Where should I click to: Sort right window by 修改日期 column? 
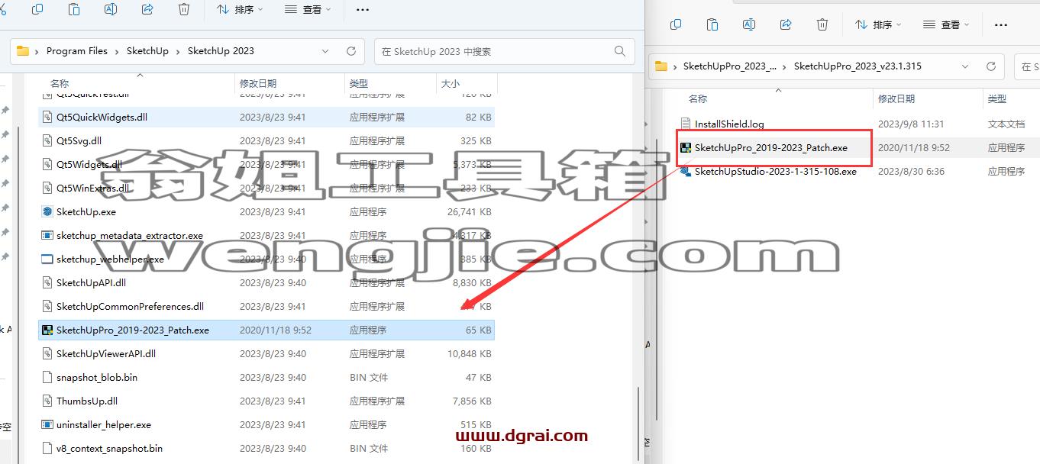[x=896, y=99]
